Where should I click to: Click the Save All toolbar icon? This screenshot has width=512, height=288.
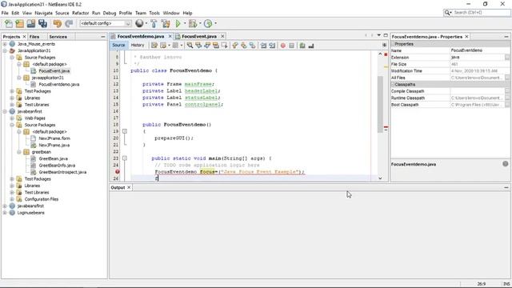coord(42,23)
